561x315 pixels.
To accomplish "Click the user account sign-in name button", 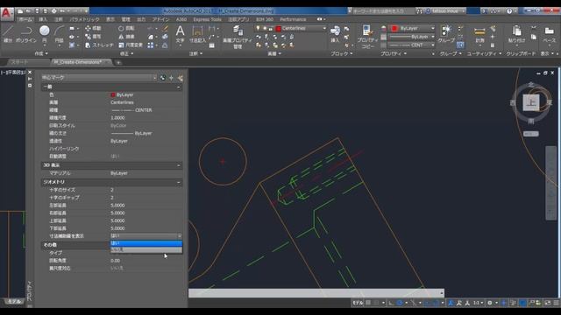I will click(444, 11).
